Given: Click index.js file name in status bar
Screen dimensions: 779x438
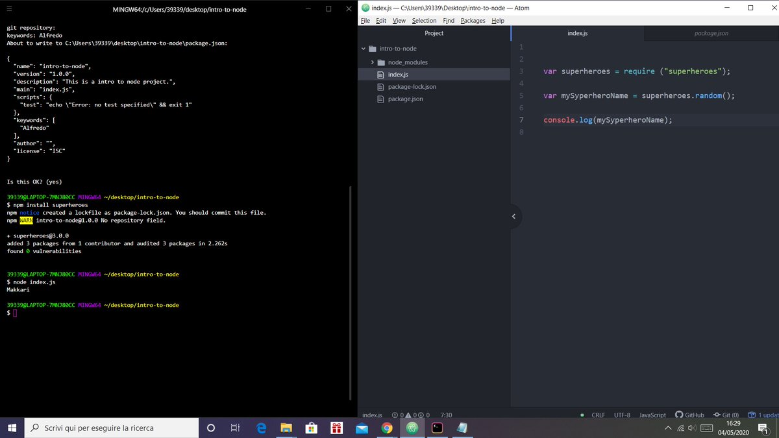Looking at the screenshot, I should tap(372, 415).
